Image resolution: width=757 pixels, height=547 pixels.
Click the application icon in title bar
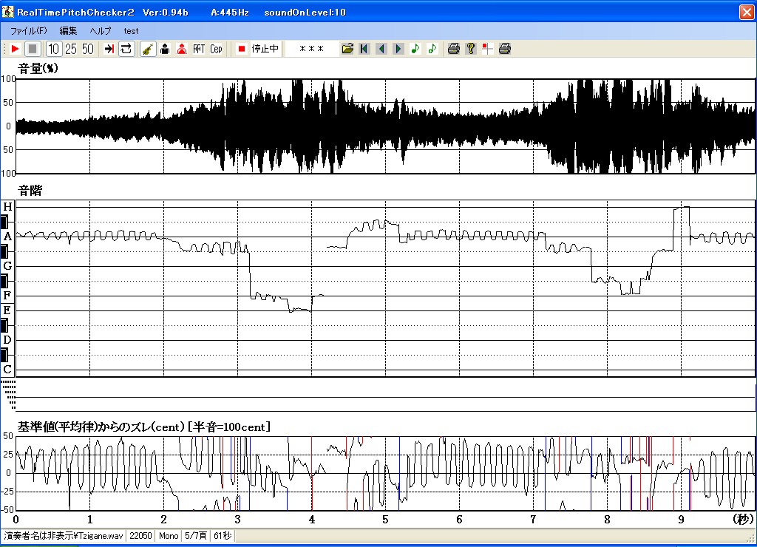tap(7, 12)
